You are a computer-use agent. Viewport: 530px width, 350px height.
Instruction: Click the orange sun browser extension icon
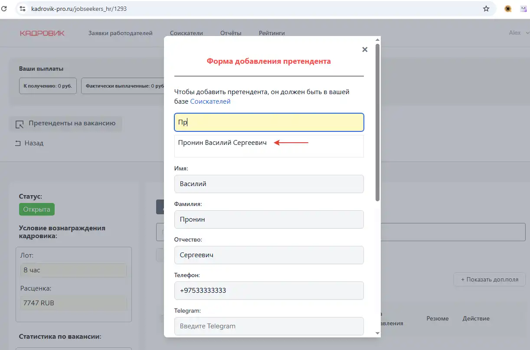pyautogui.click(x=508, y=9)
